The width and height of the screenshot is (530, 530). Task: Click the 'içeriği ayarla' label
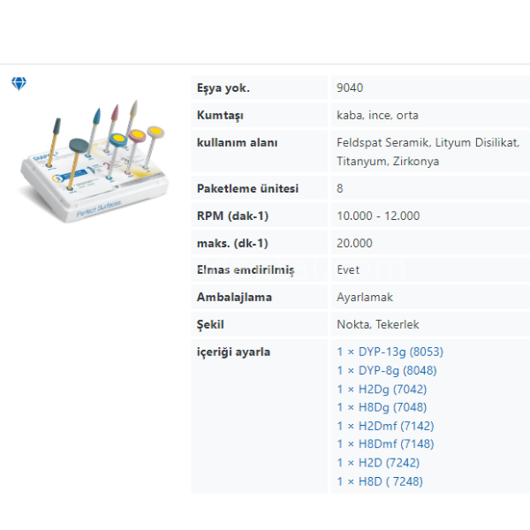233,352
